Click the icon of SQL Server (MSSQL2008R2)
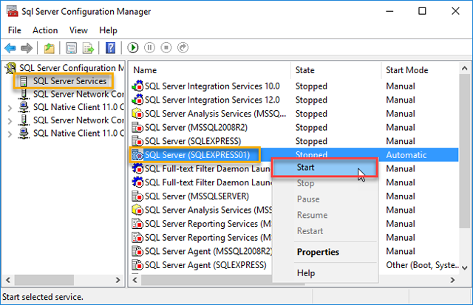Screen dimensions: 473x305 tap(137, 127)
